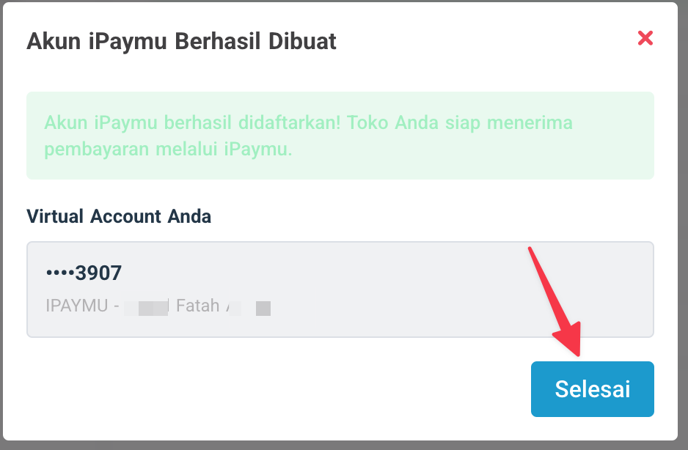This screenshot has height=450, width=688.
Task: Click the 'Akun iPaymu berhasil didaftarkan!' sentence
Action: pyautogui.click(x=192, y=122)
